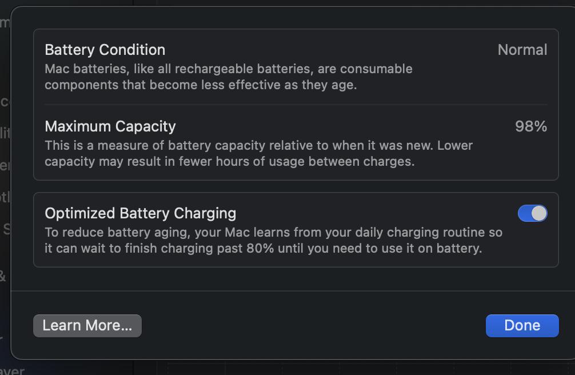Select the sidebar item ending with '&'
The height and width of the screenshot is (375, 575).
[x=3, y=276]
